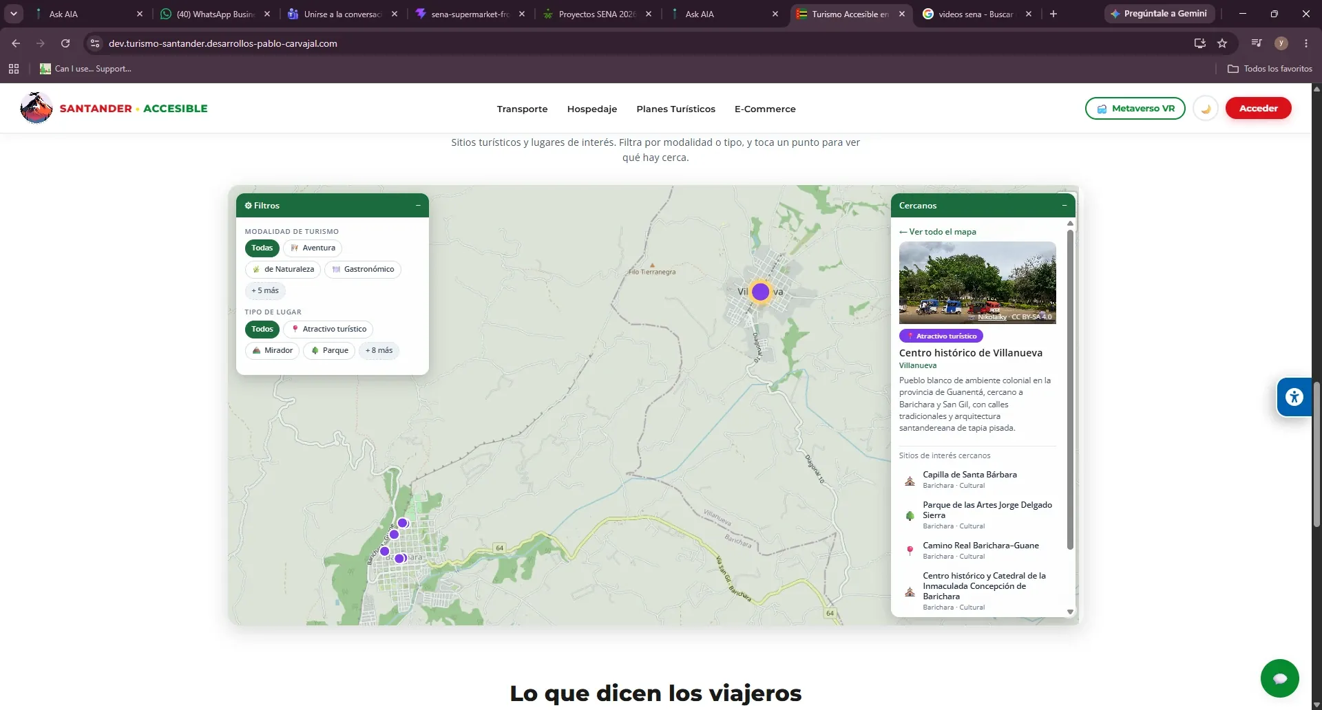Click Ver todo el mapa link
The height and width of the screenshot is (710, 1322).
[938, 232]
